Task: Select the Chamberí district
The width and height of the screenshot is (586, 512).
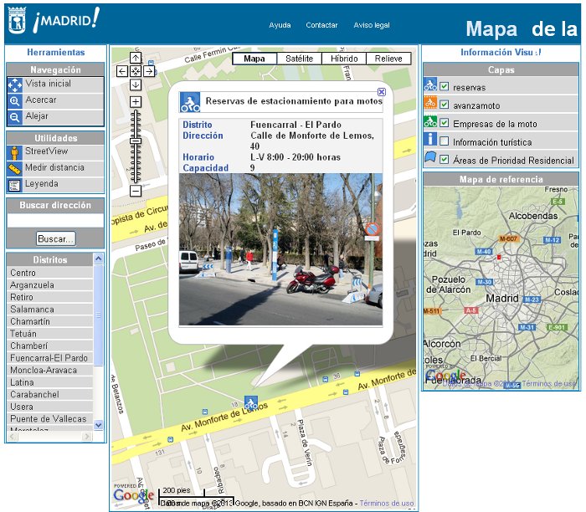Action: (x=50, y=346)
